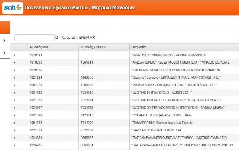This screenshot has height=150, width=239.
Task: Expand row 1021294 details arrow
Action: coord(14,77)
